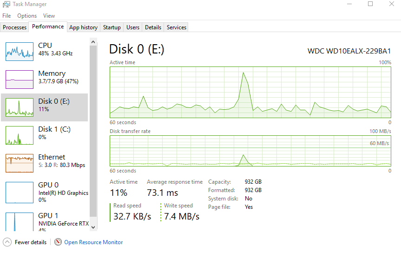
Task: Select the Ethernet throughput graph icon
Action: point(20,163)
